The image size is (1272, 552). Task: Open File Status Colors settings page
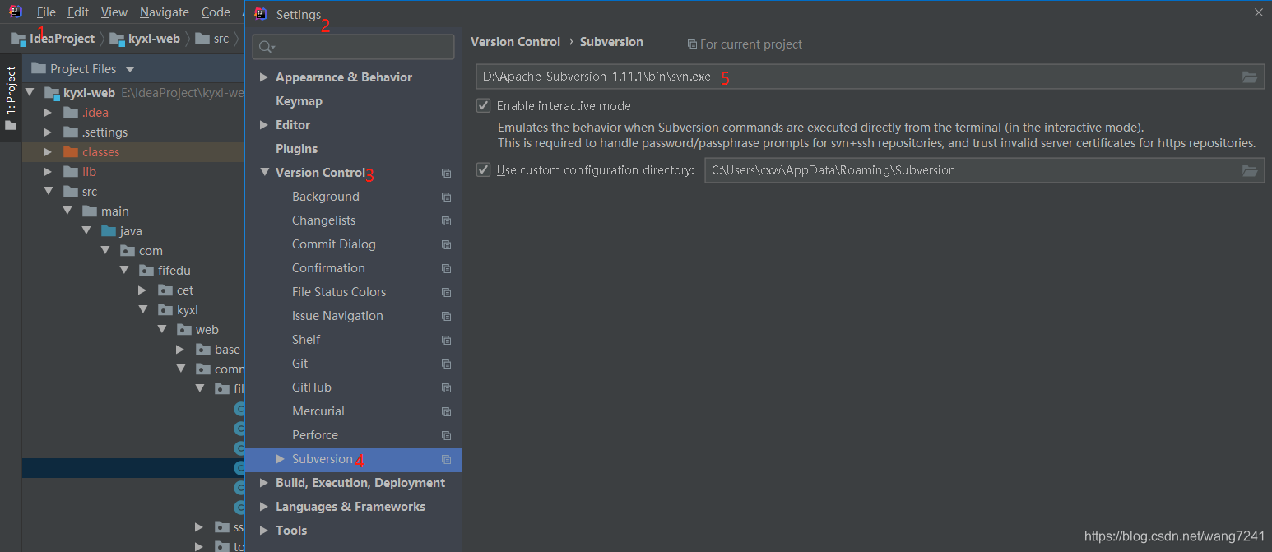pyautogui.click(x=339, y=292)
